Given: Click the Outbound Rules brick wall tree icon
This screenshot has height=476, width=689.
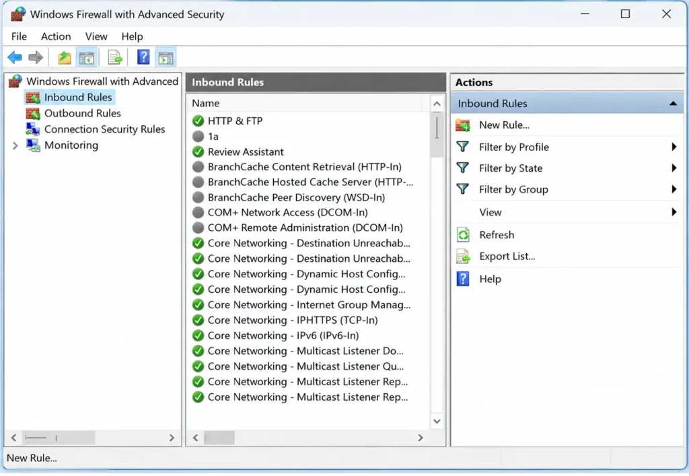Looking at the screenshot, I should [33, 114].
